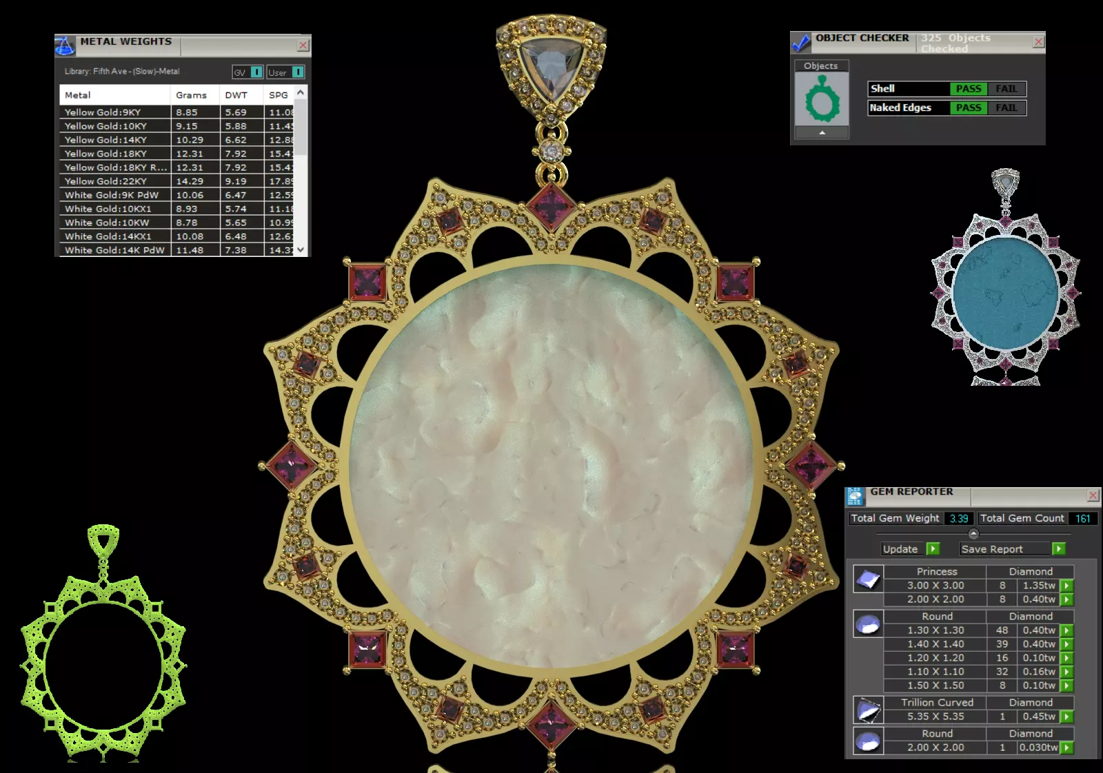Select FAIL for Naked Edges check
1103x773 pixels.
click(x=1006, y=108)
